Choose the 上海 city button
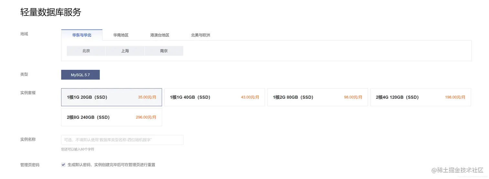Image resolution: width=489 pixels, height=179 pixels. pyautogui.click(x=125, y=51)
